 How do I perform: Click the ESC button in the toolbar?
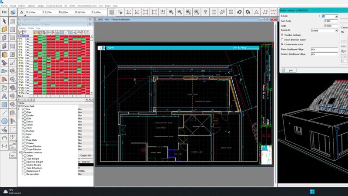(x=4, y=12)
